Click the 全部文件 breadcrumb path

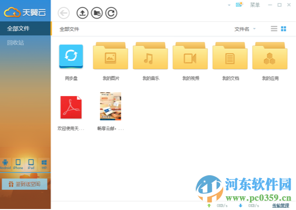(x=69, y=29)
